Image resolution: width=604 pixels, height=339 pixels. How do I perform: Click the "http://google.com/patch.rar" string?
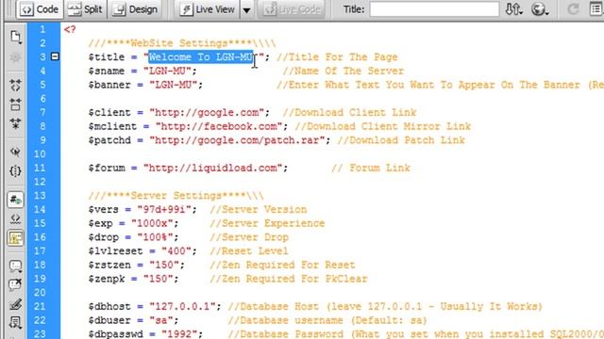(x=237, y=140)
